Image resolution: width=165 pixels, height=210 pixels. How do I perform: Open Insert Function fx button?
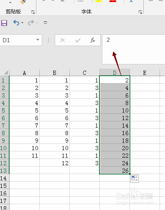click(93, 40)
